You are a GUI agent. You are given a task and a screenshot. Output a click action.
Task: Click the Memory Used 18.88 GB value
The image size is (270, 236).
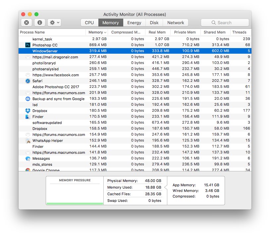coord(153,187)
